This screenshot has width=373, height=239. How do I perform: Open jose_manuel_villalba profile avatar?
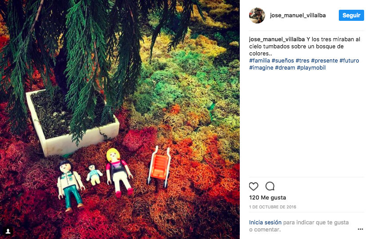tap(257, 16)
